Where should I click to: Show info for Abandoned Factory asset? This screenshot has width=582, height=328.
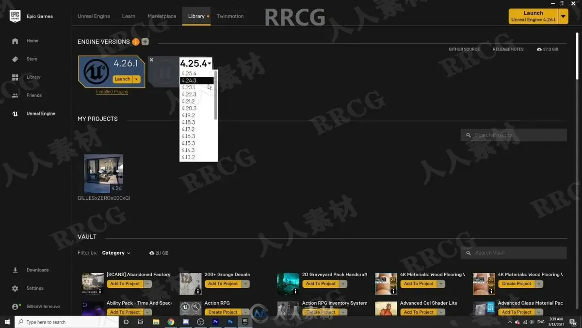coord(100,291)
